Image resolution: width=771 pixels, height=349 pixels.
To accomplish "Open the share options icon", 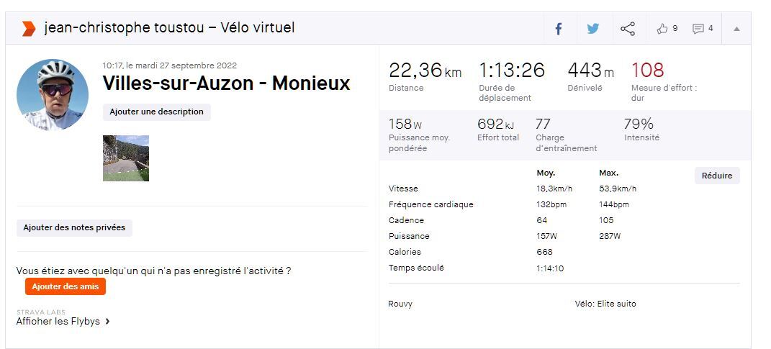I will pyautogui.click(x=628, y=29).
